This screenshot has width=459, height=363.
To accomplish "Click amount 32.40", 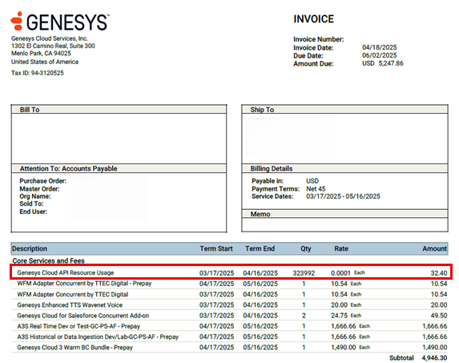I will [439, 273].
